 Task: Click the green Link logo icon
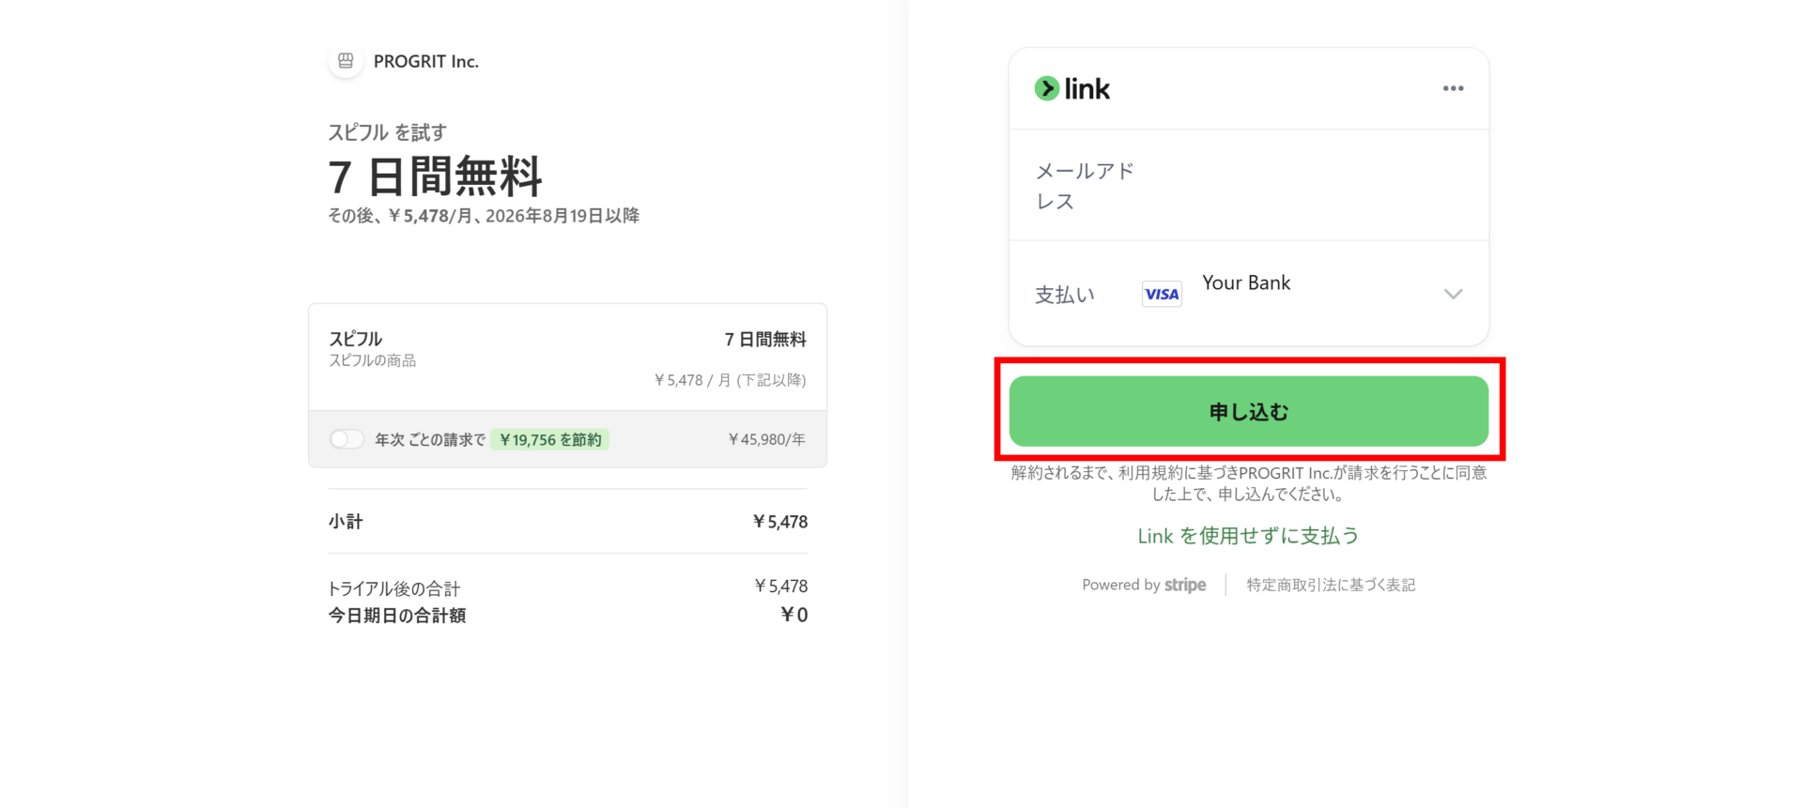[1046, 88]
